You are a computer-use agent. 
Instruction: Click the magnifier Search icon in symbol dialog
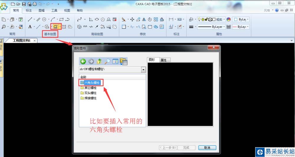[107, 61]
